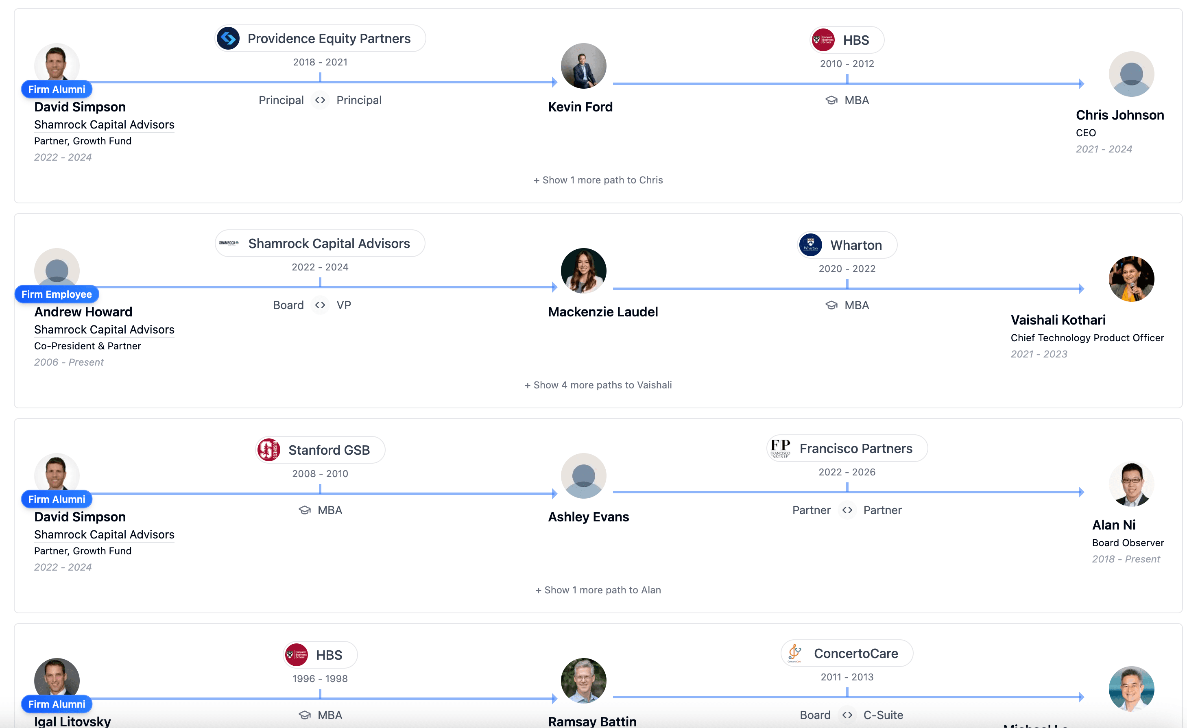
Task: Click the Board-VP role transition toggle
Action: (x=320, y=305)
